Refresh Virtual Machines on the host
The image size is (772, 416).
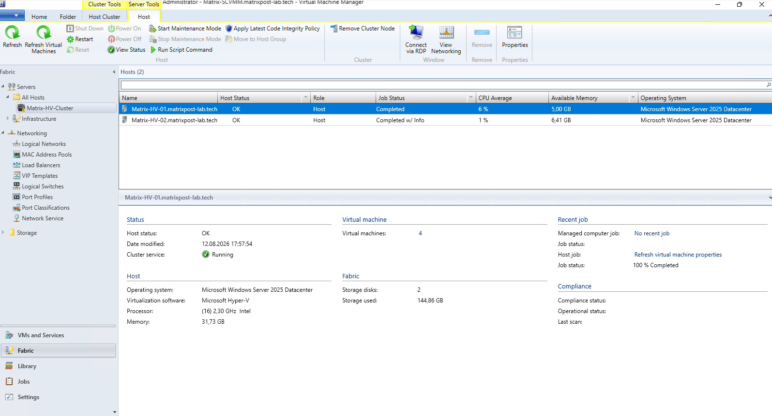point(44,39)
